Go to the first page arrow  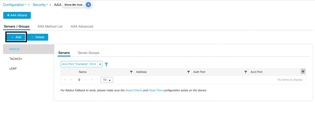coord(65,80)
